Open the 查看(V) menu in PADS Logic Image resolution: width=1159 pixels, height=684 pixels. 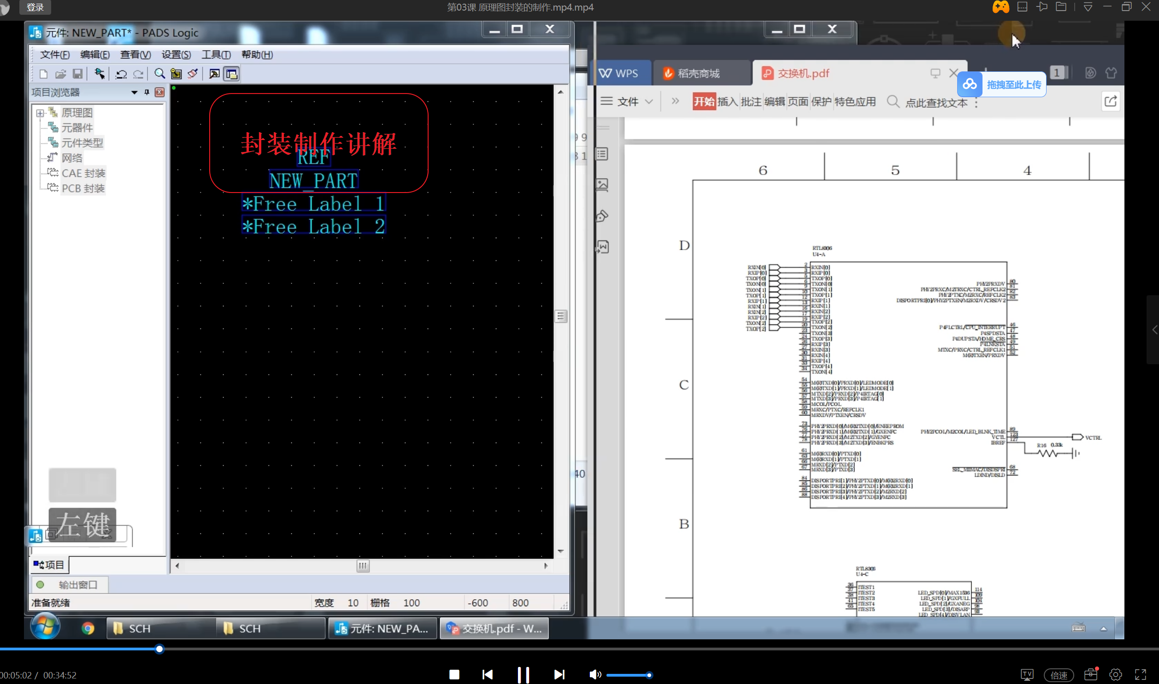click(135, 55)
